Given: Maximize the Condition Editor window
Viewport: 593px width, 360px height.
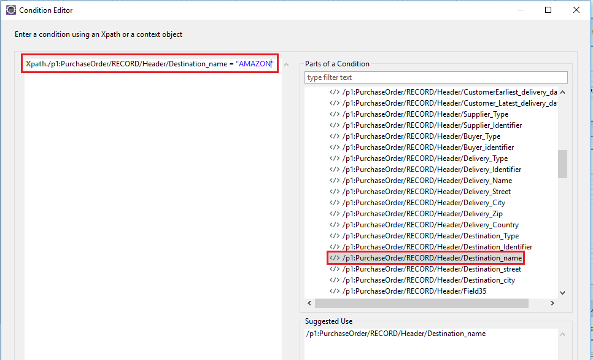Looking at the screenshot, I should [548, 10].
